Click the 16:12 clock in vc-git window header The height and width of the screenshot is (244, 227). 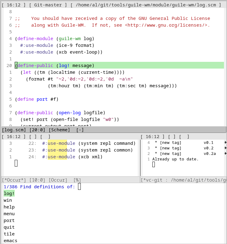pos(153,137)
